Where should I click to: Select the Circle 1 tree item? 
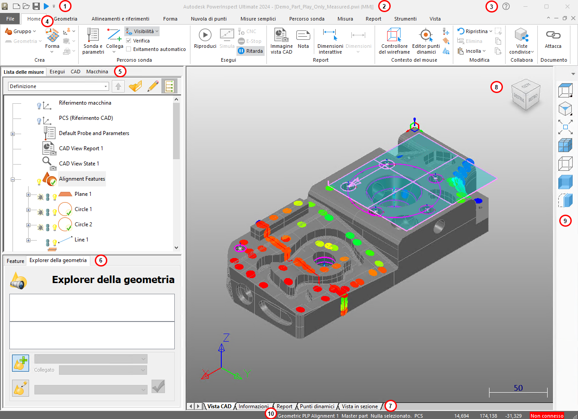pos(83,209)
